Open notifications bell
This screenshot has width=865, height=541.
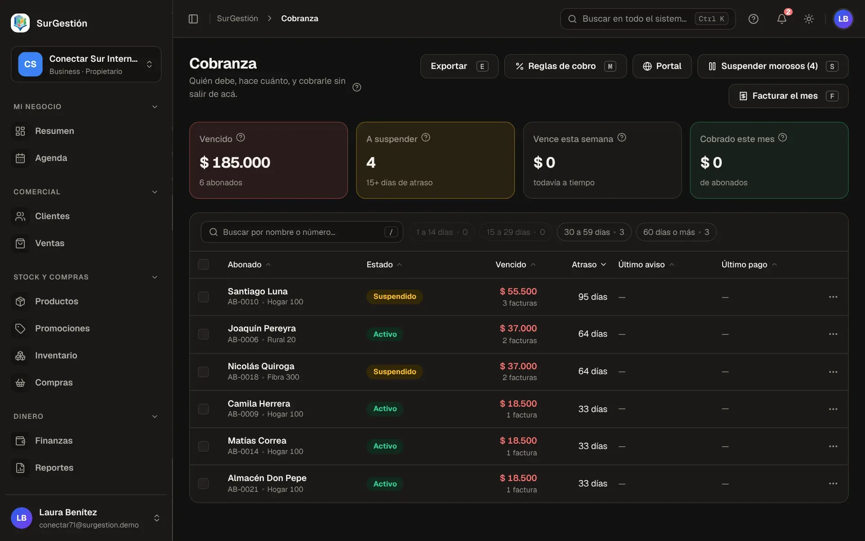tap(782, 19)
